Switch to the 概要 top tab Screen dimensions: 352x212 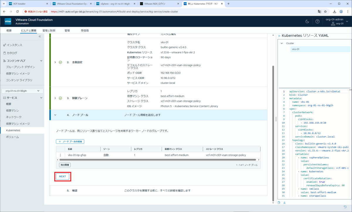pyautogui.click(x=9, y=30)
